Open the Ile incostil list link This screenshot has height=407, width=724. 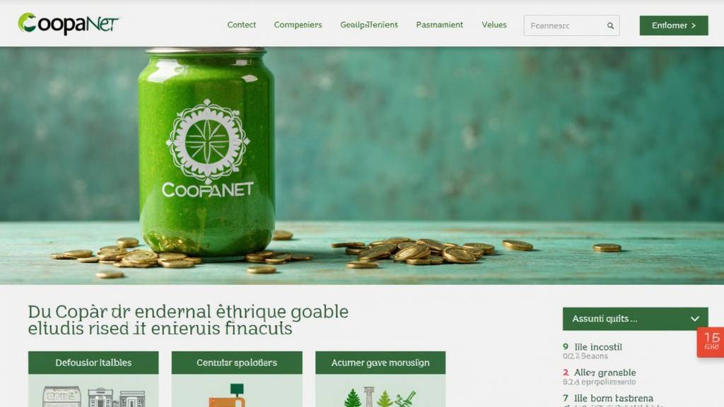[598, 347]
